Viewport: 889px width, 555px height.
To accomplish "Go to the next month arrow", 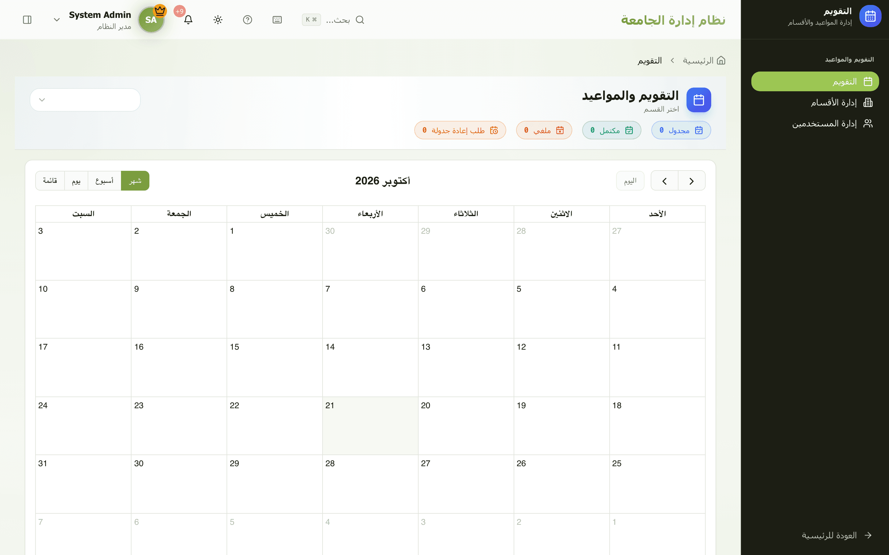I will pos(664,181).
